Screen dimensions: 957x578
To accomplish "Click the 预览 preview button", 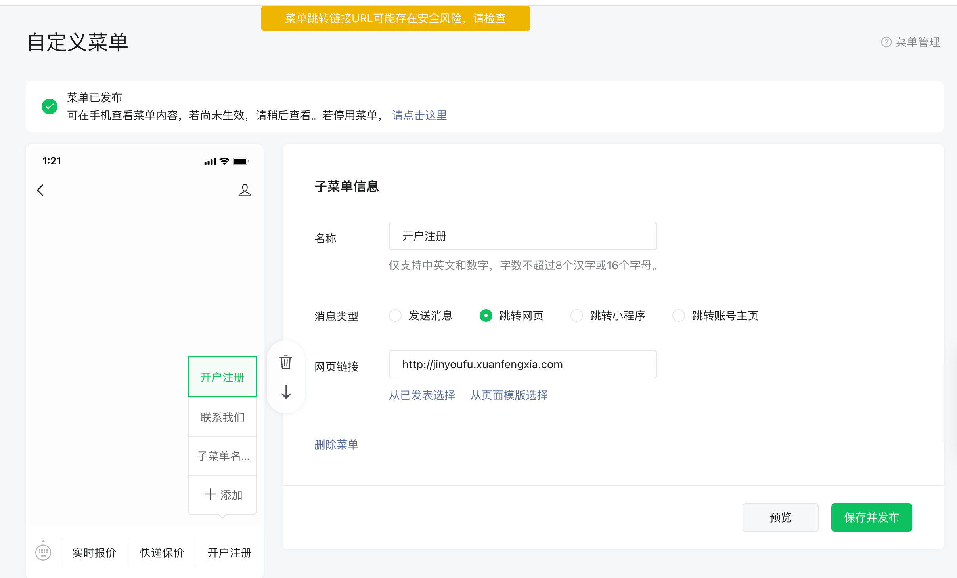I will [780, 517].
